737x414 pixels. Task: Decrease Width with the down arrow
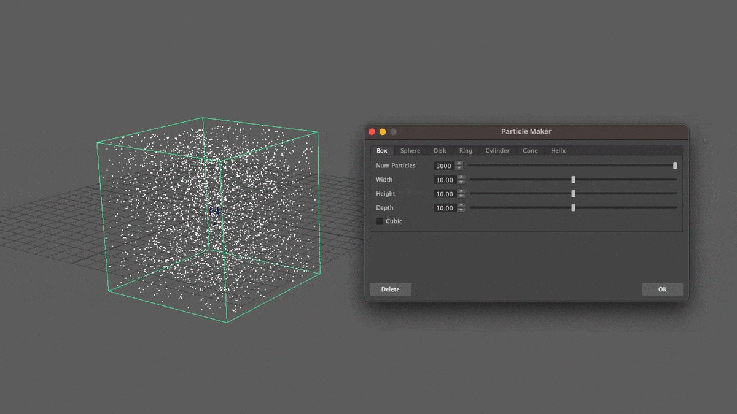[x=461, y=183]
